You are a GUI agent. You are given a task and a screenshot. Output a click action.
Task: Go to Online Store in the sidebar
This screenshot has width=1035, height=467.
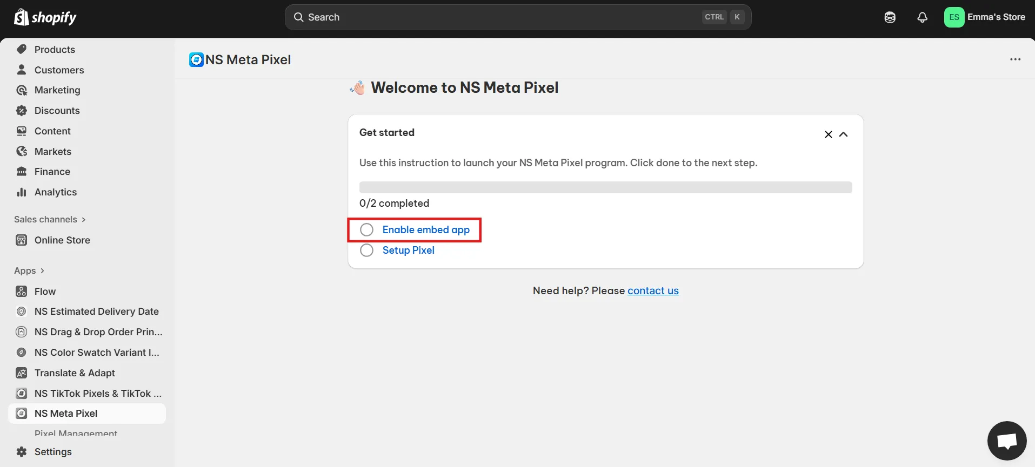62,240
